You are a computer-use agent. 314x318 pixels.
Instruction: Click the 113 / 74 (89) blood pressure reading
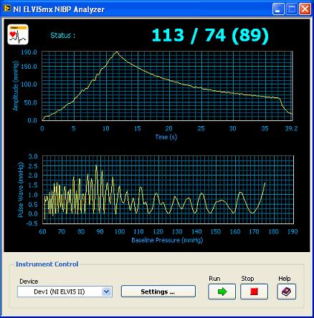pos(210,36)
